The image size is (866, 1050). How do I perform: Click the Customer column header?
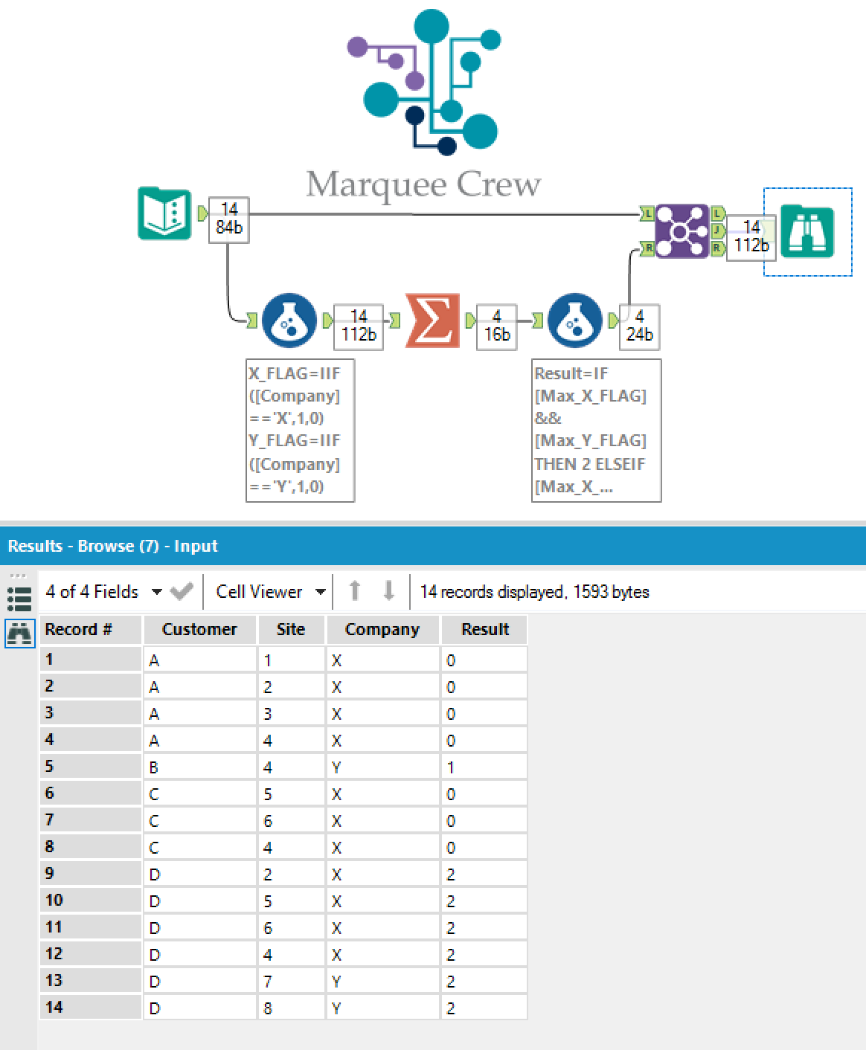199,630
